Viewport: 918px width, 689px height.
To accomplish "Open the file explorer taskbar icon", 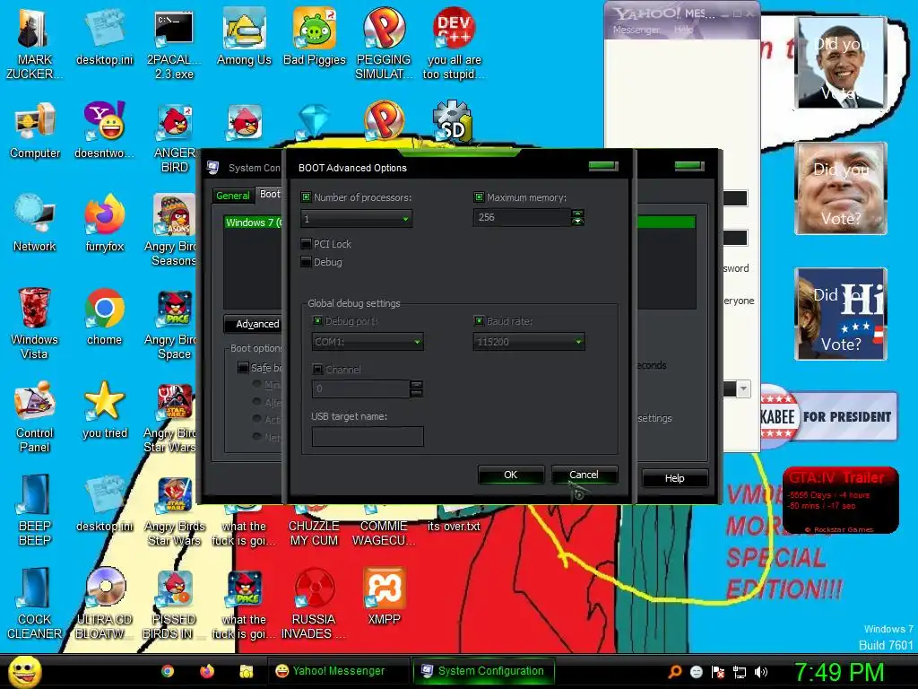I will [246, 671].
